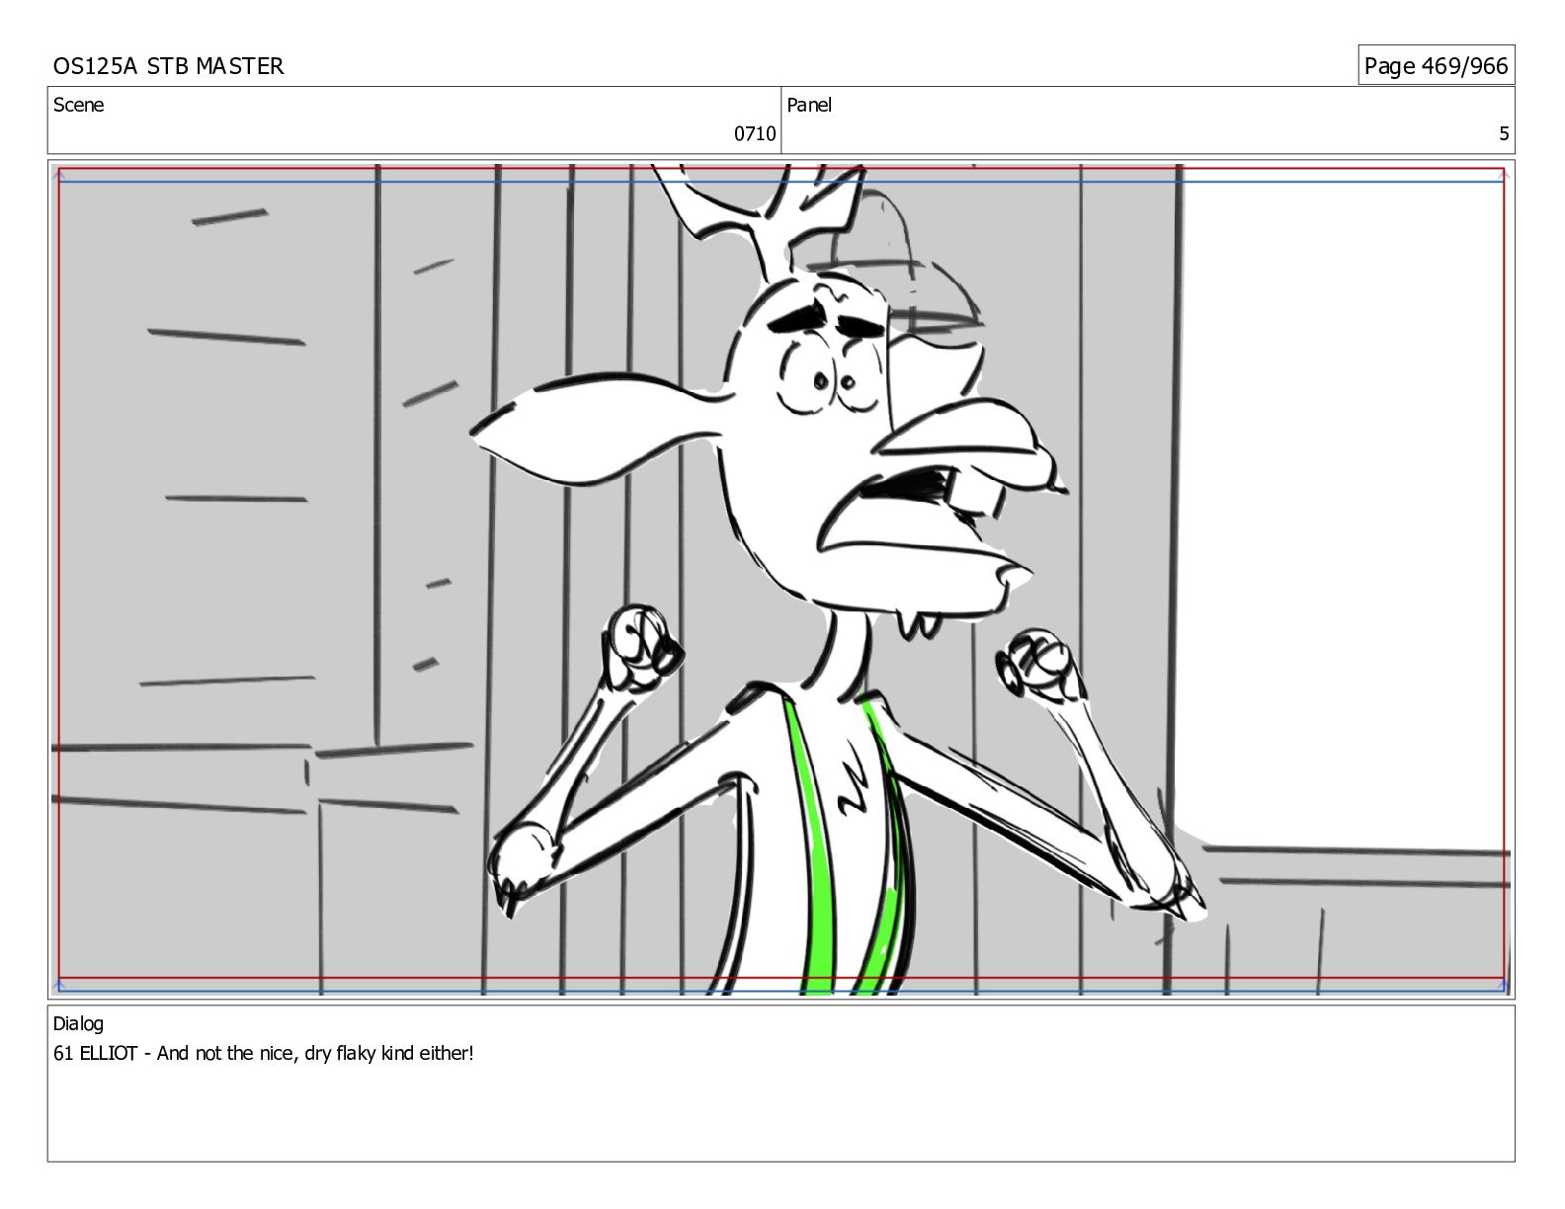Screen dimensions: 1565x1209
Task: Click the 'Scene' field label
Action: tap(78, 105)
